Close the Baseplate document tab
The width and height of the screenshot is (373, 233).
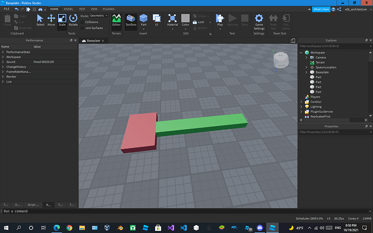tap(103, 41)
